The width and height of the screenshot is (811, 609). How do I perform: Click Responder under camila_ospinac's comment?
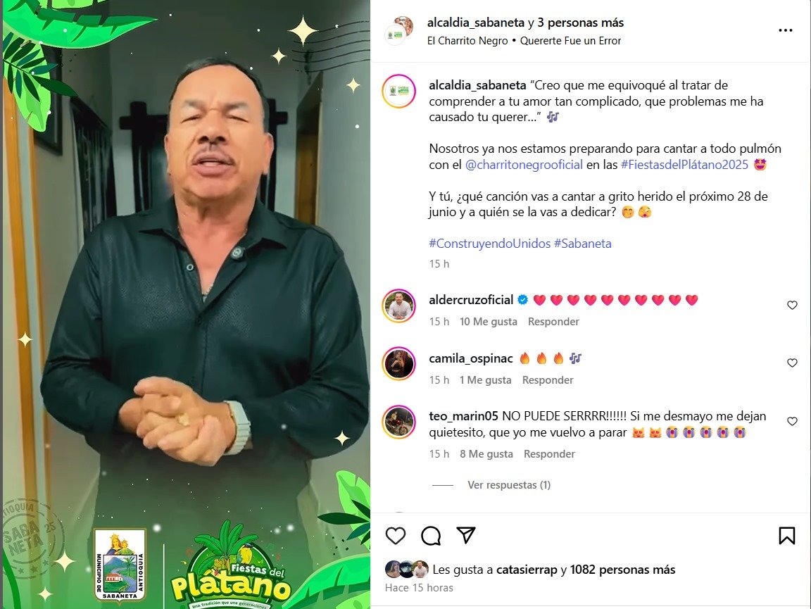[x=548, y=379]
